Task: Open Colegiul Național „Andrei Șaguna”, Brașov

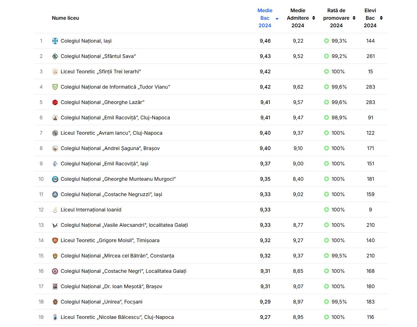Action: pos(110,148)
